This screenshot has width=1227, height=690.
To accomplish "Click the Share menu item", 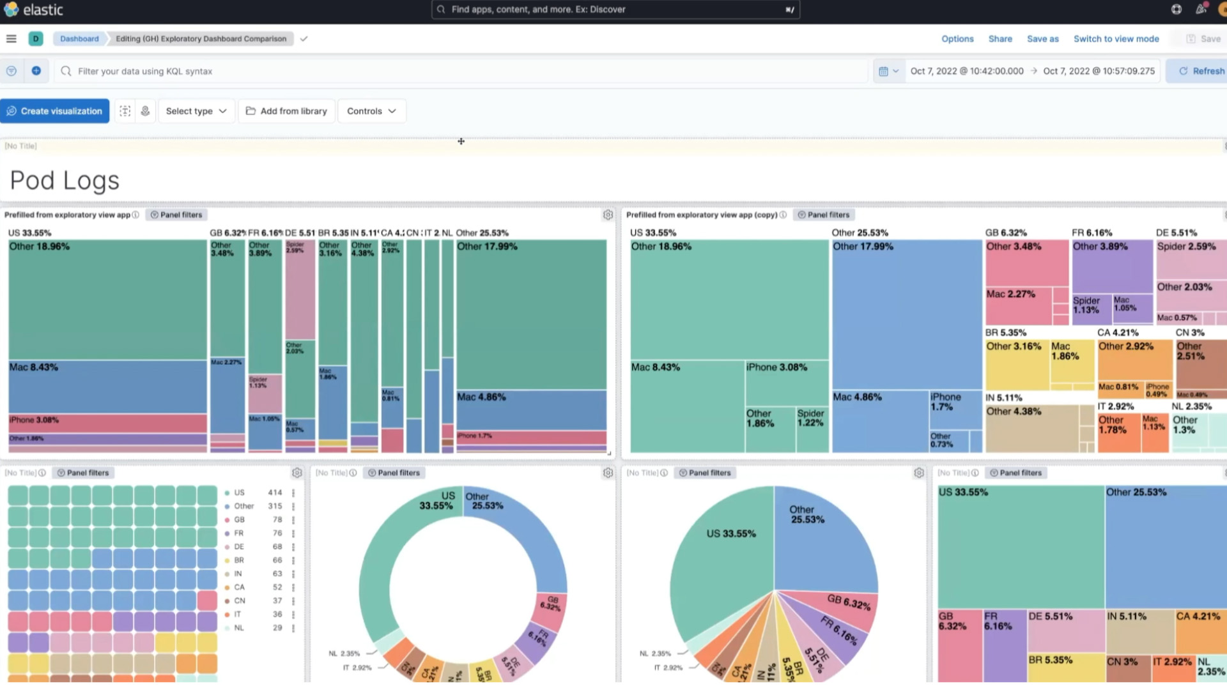I will [x=999, y=39].
